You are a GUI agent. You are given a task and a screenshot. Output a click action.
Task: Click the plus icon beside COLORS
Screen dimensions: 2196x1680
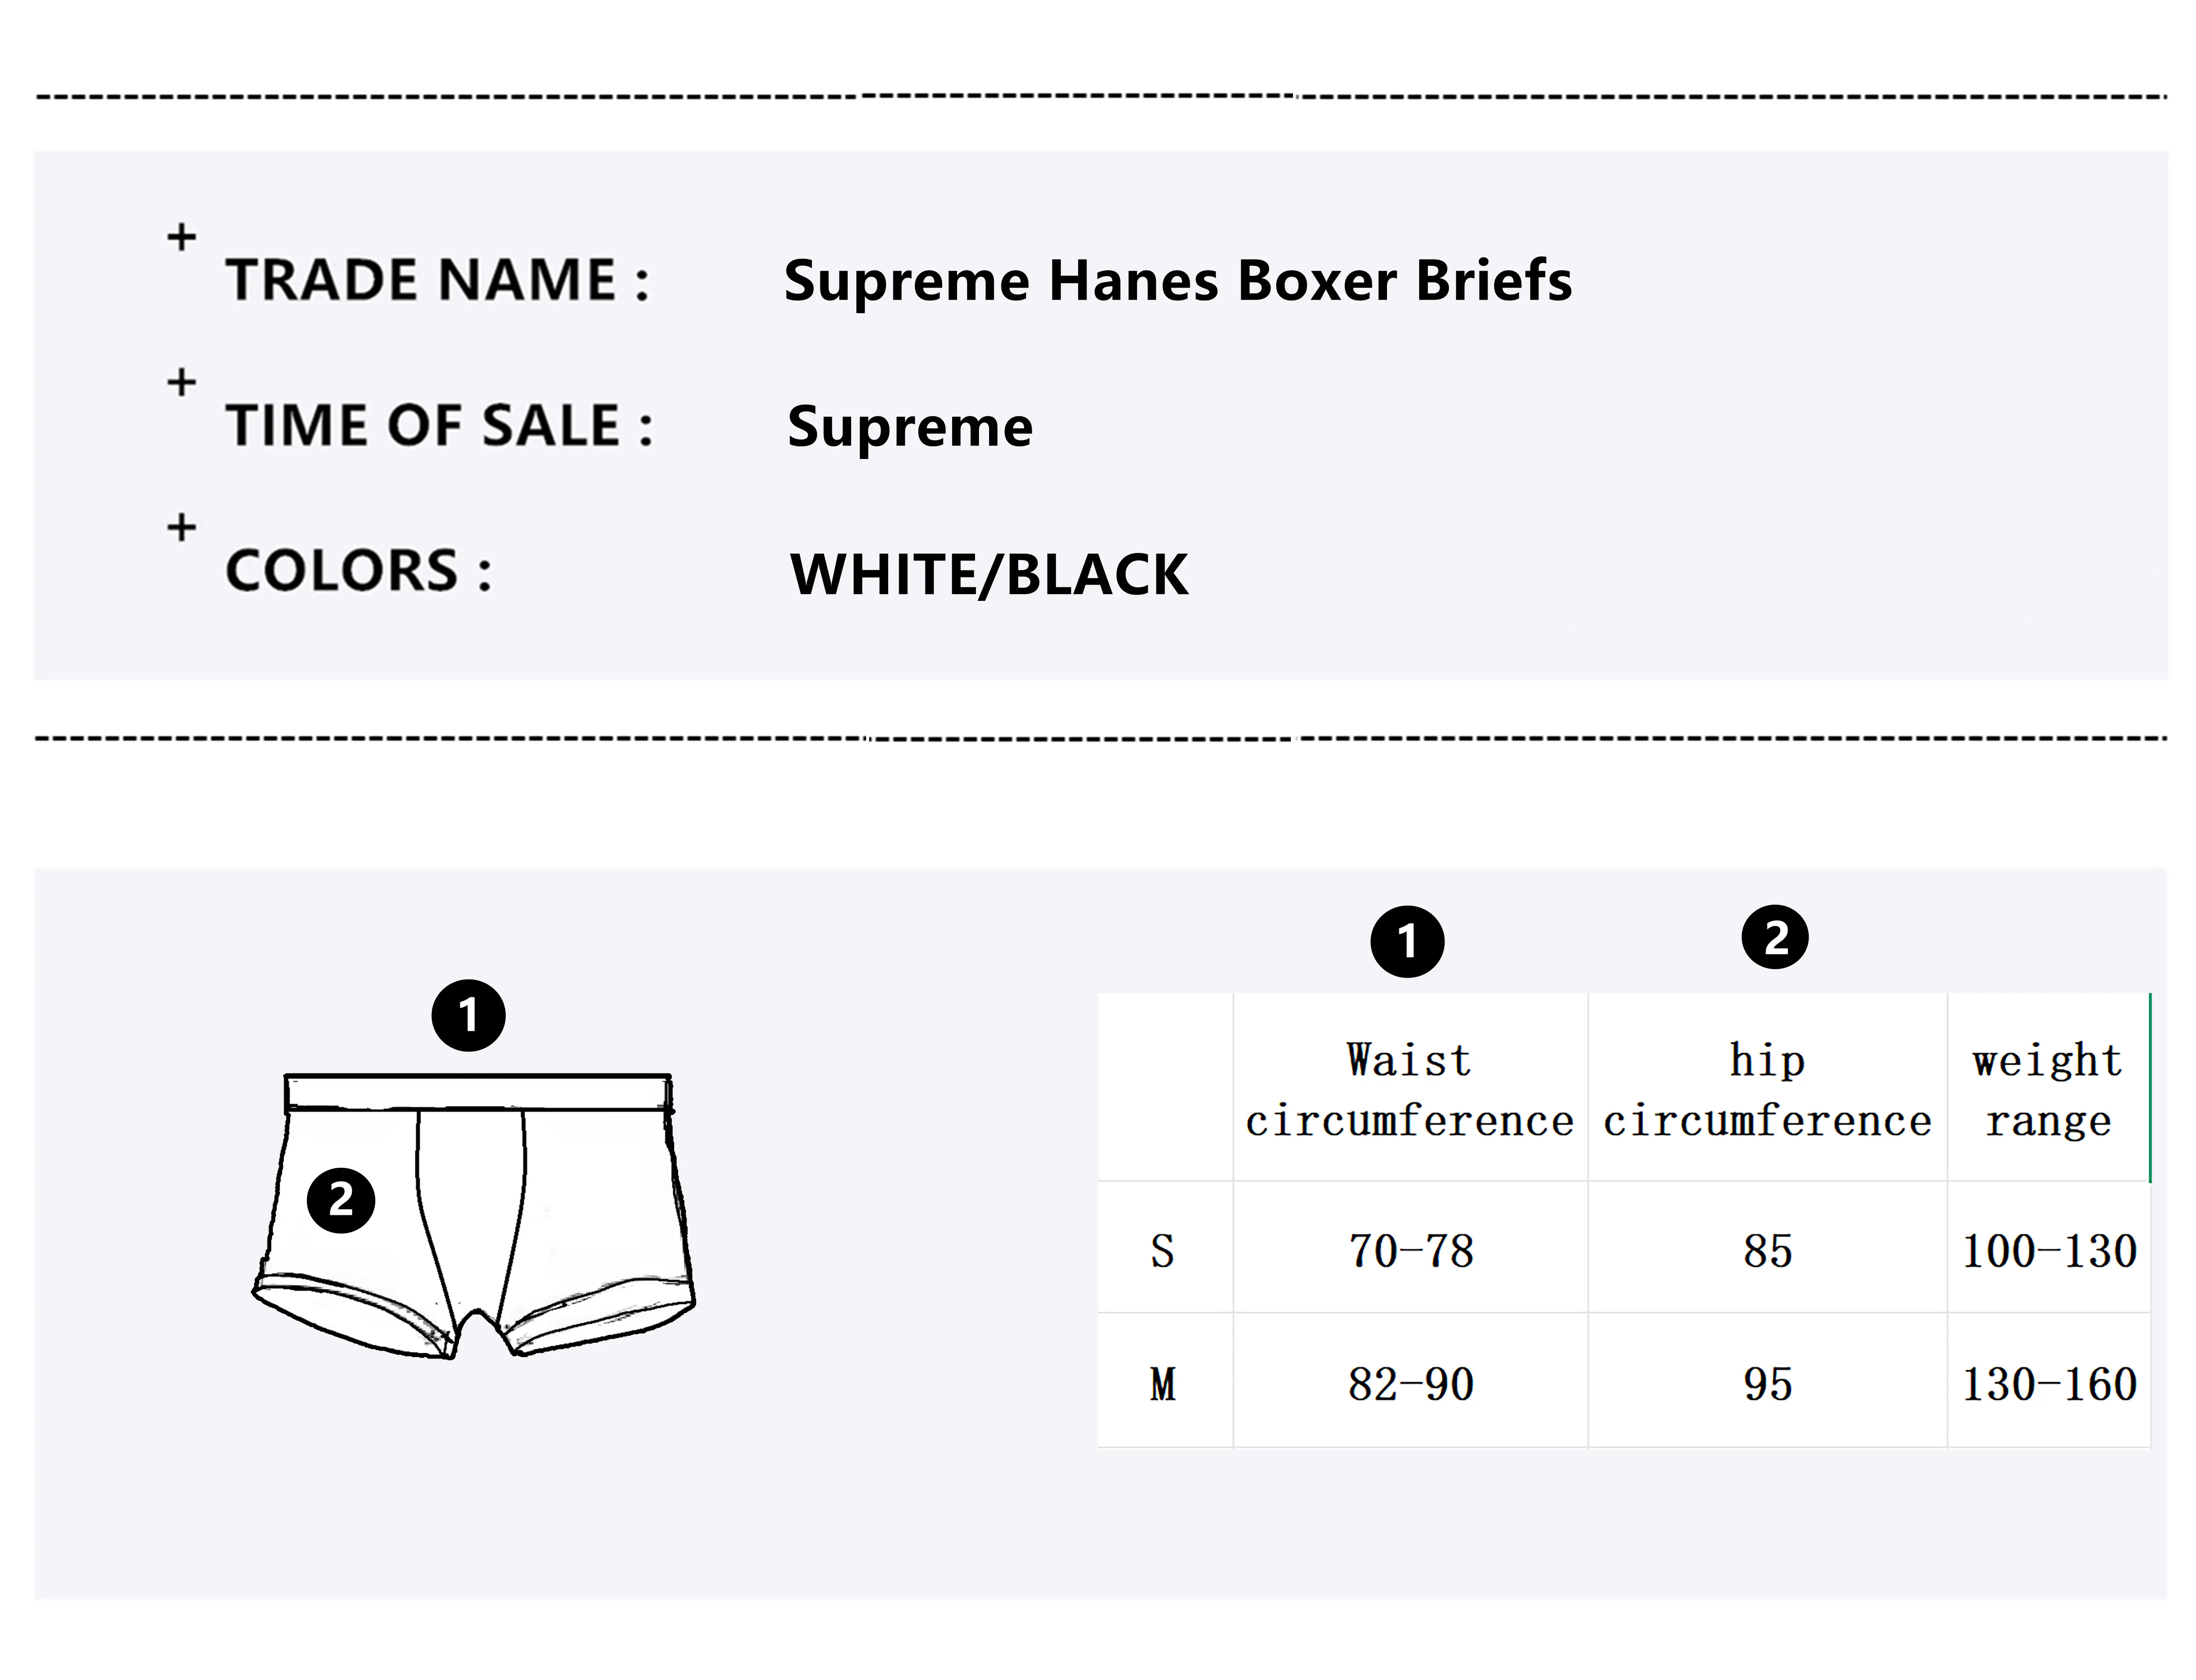coord(181,527)
